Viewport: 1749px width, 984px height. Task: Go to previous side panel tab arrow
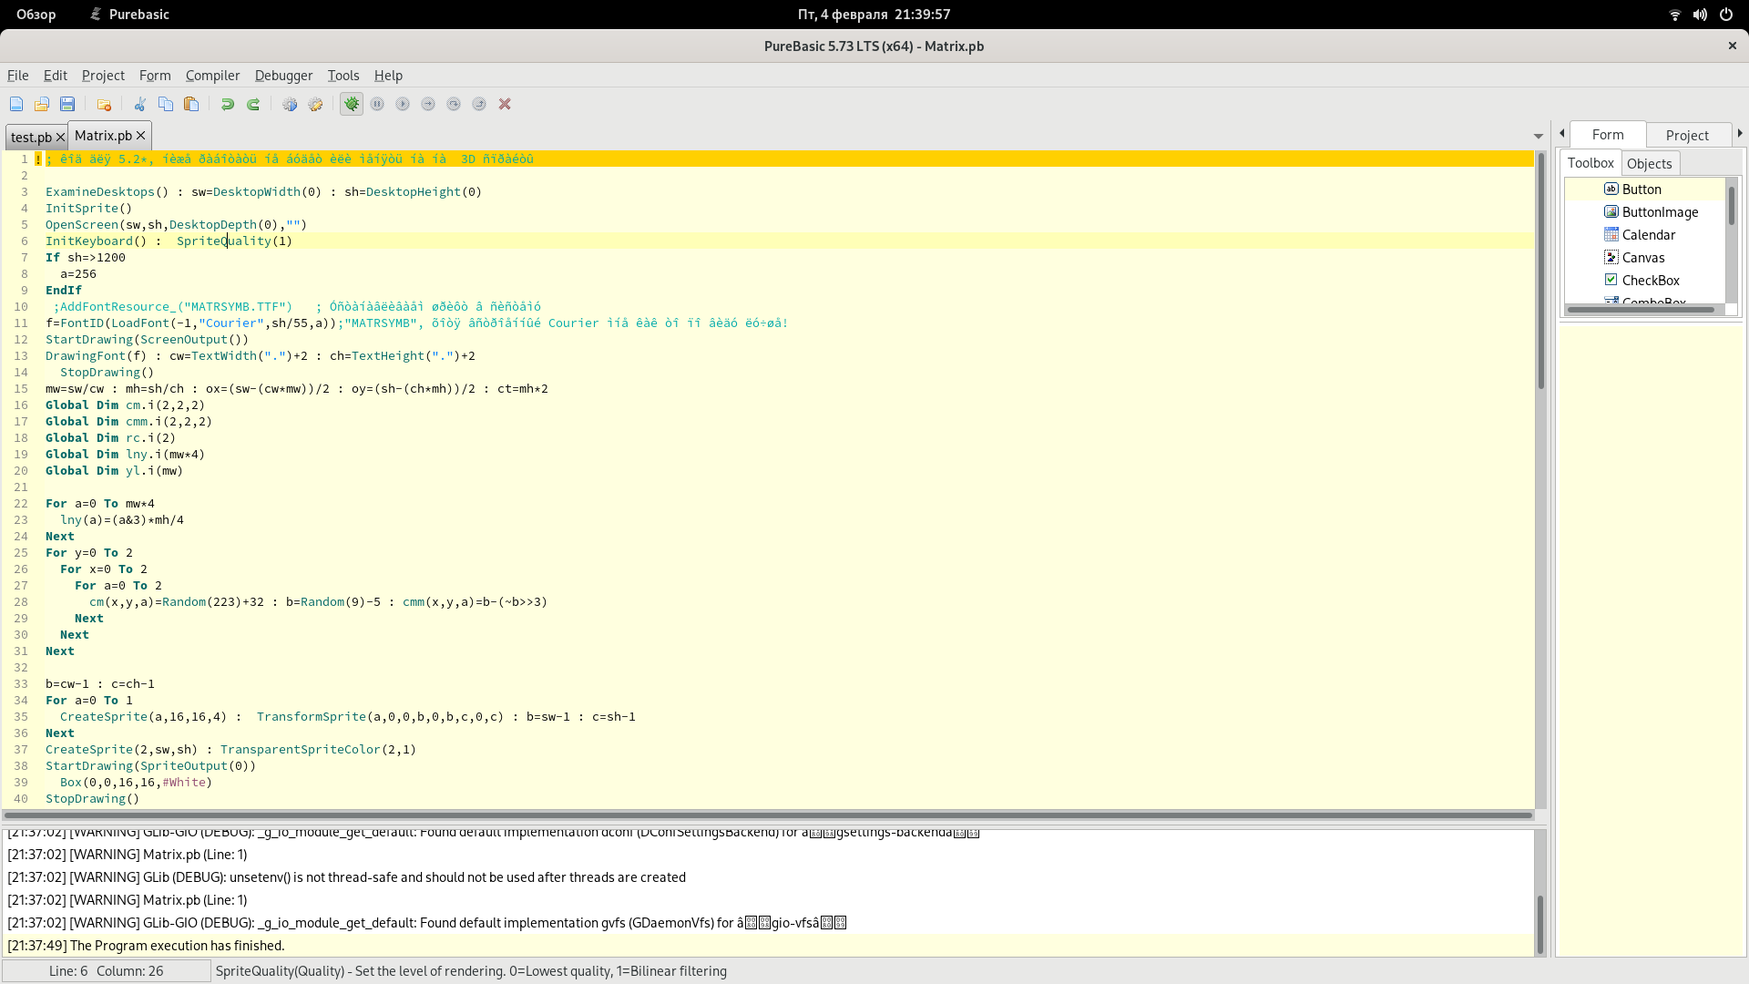pyautogui.click(x=1562, y=134)
